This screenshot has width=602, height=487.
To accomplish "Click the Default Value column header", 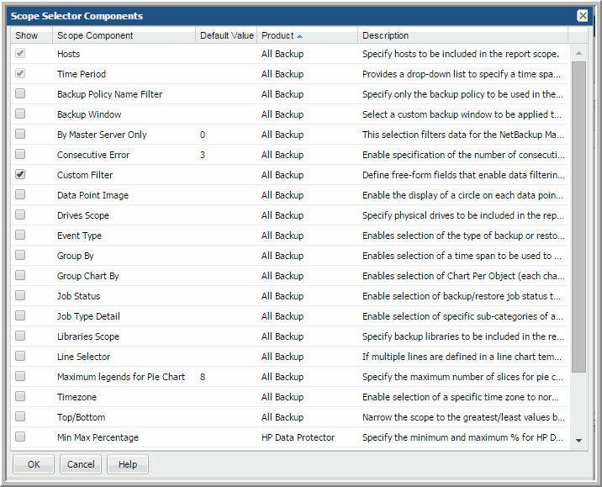I will [226, 35].
